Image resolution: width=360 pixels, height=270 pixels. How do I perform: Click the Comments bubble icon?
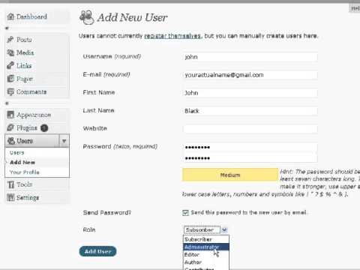[x=10, y=91]
